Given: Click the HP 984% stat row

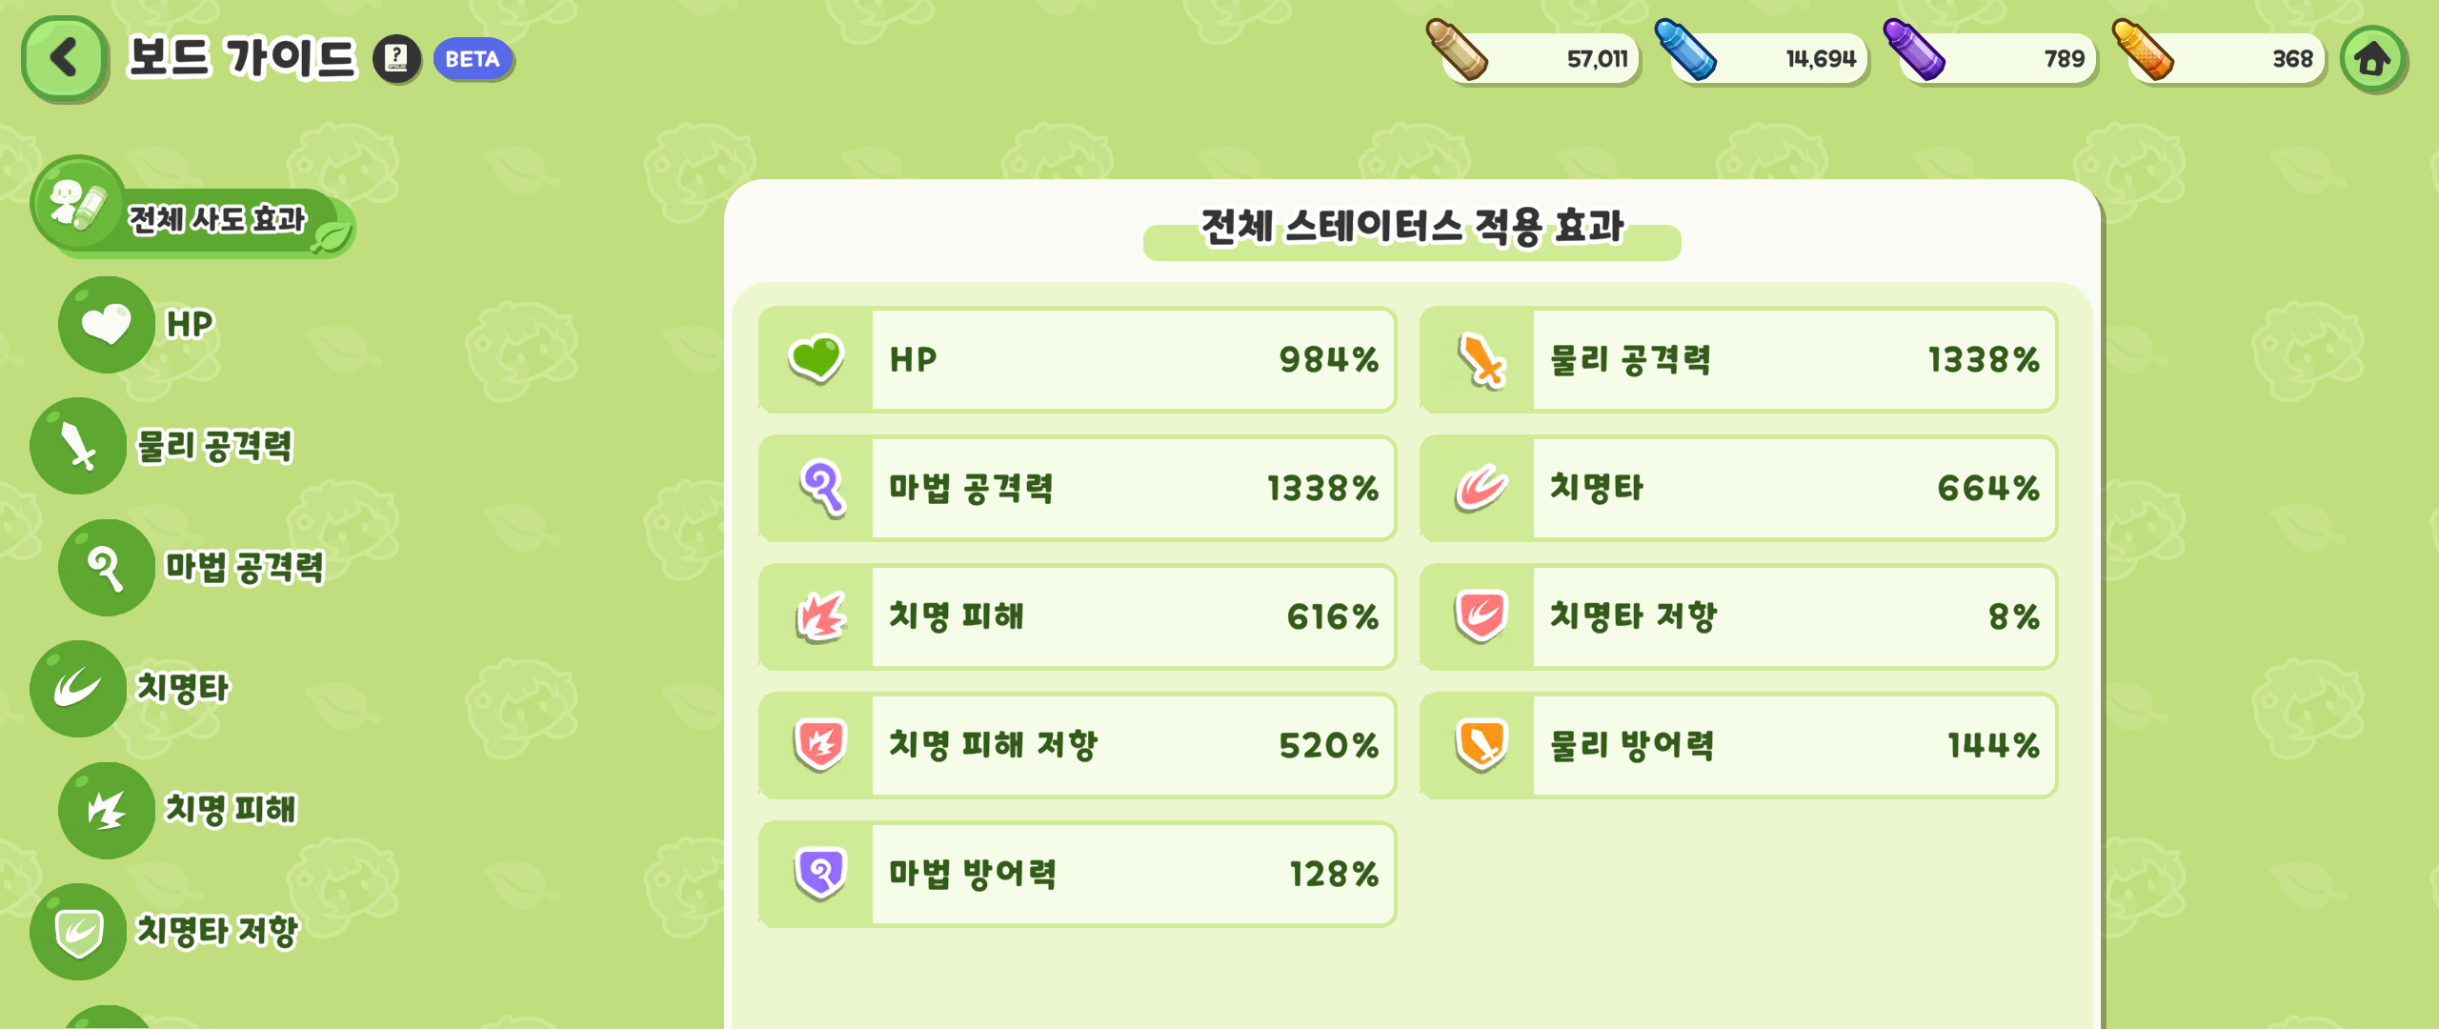Looking at the screenshot, I should pyautogui.click(x=1078, y=360).
